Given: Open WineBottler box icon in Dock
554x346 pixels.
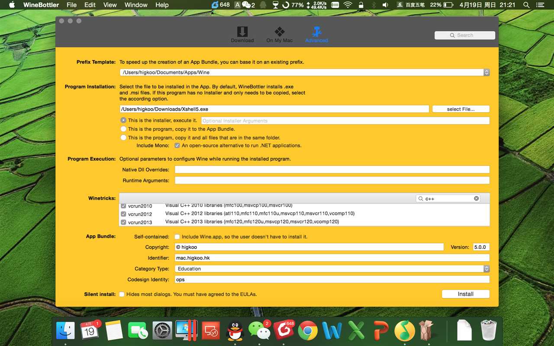Looking at the screenshot, I should click(x=426, y=330).
